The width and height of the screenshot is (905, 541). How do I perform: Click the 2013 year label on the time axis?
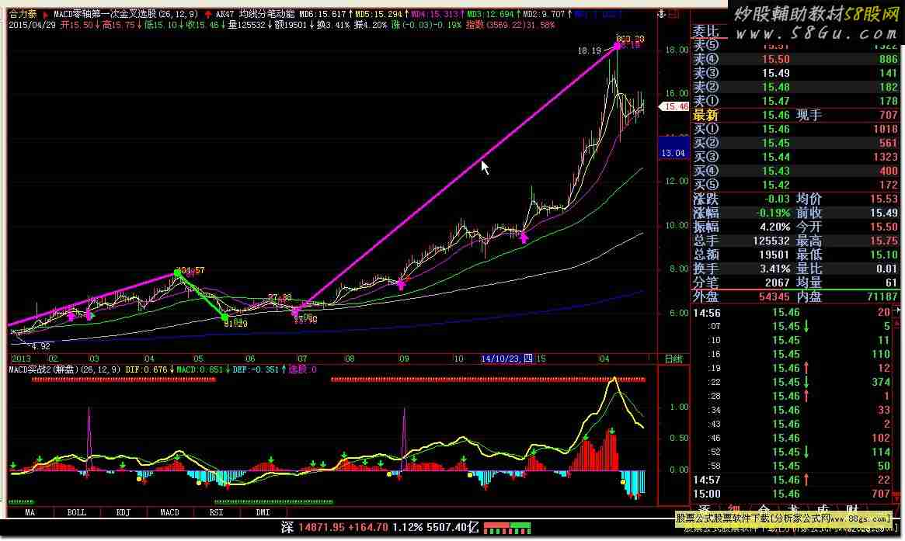pyautogui.click(x=21, y=359)
